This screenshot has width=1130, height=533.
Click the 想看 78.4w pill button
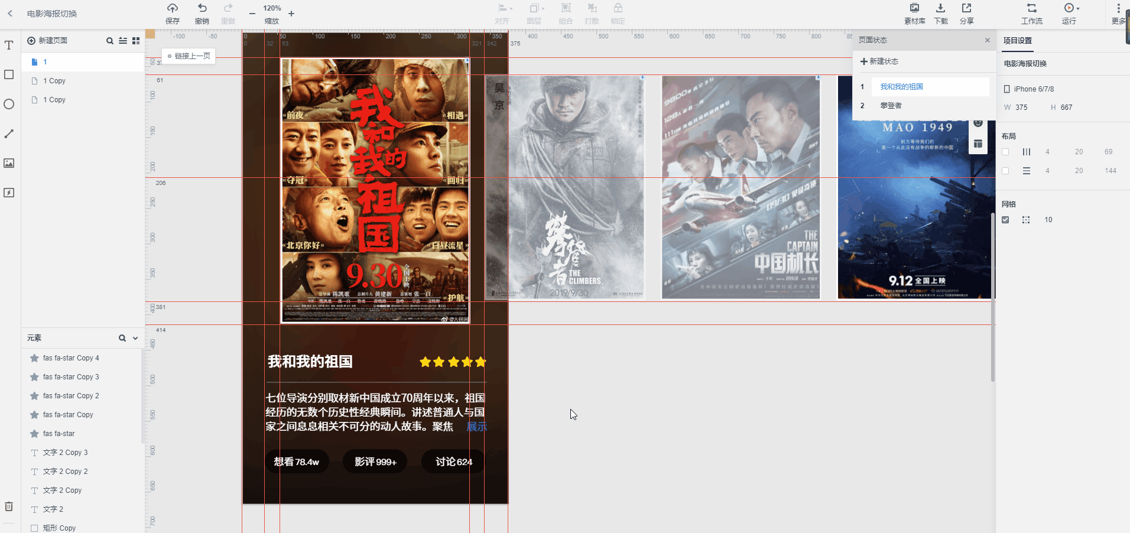(296, 461)
